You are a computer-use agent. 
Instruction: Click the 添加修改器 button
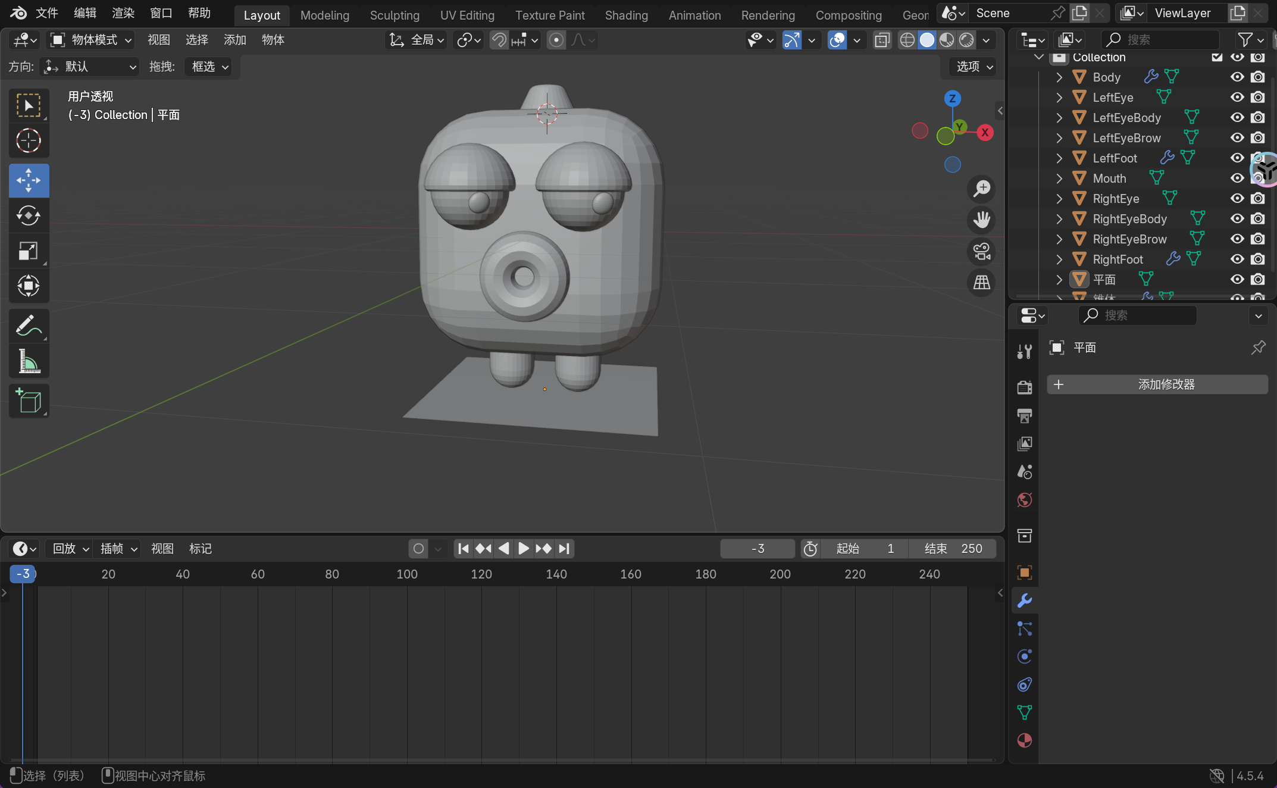tap(1157, 384)
